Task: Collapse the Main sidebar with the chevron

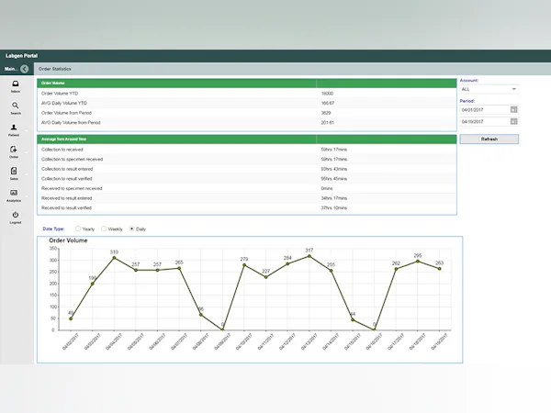Action: pyautogui.click(x=24, y=69)
